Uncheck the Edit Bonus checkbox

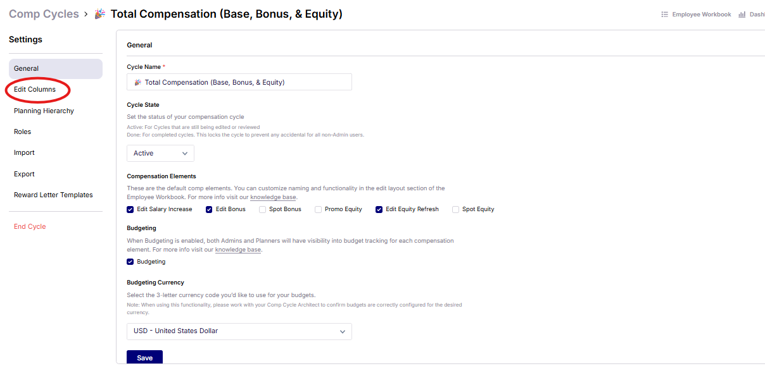coord(209,209)
